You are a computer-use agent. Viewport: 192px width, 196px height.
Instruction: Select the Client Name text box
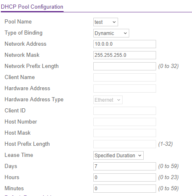pyautogui.click(x=125, y=77)
